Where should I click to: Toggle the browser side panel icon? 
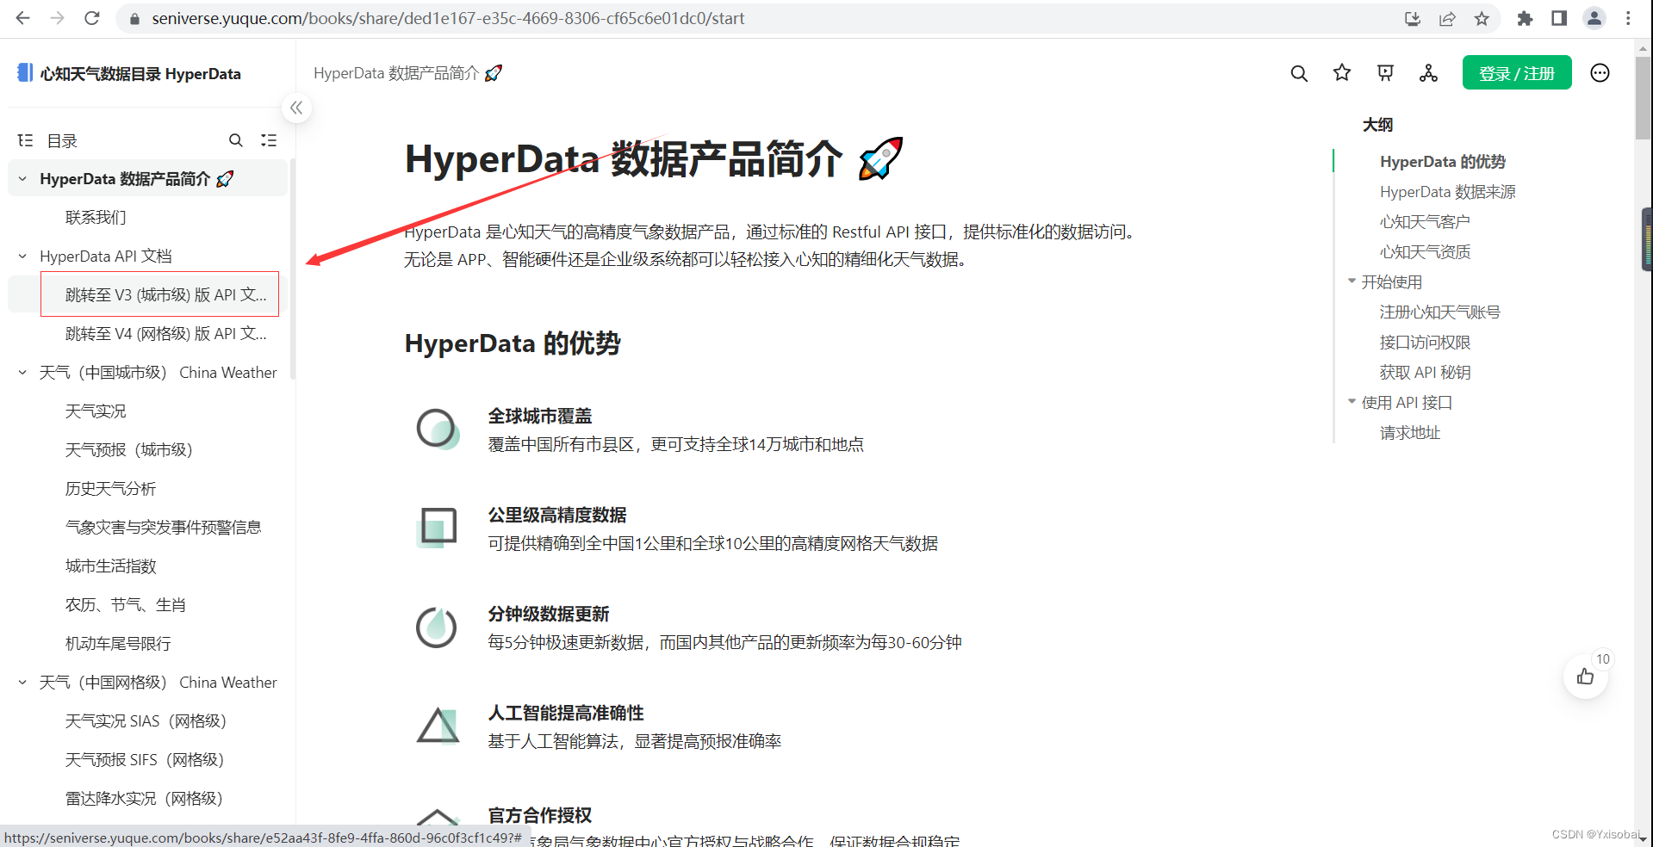1559,18
